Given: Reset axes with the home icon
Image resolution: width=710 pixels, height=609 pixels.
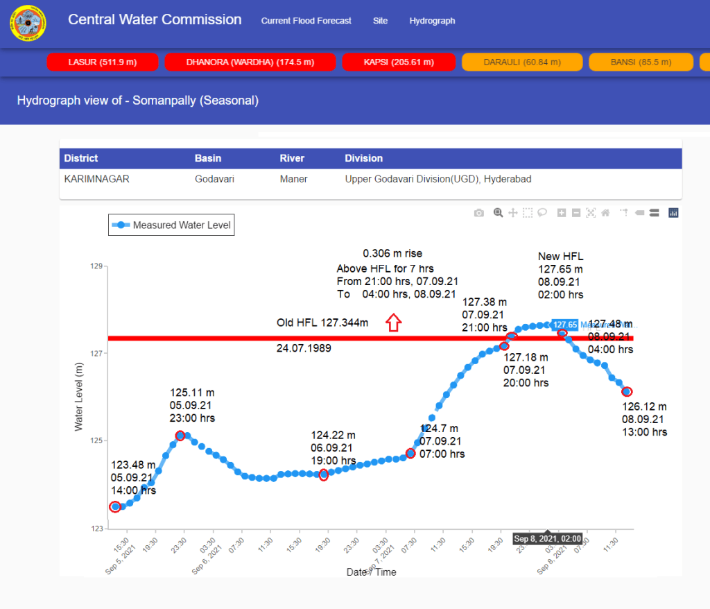Looking at the screenshot, I should (x=605, y=213).
